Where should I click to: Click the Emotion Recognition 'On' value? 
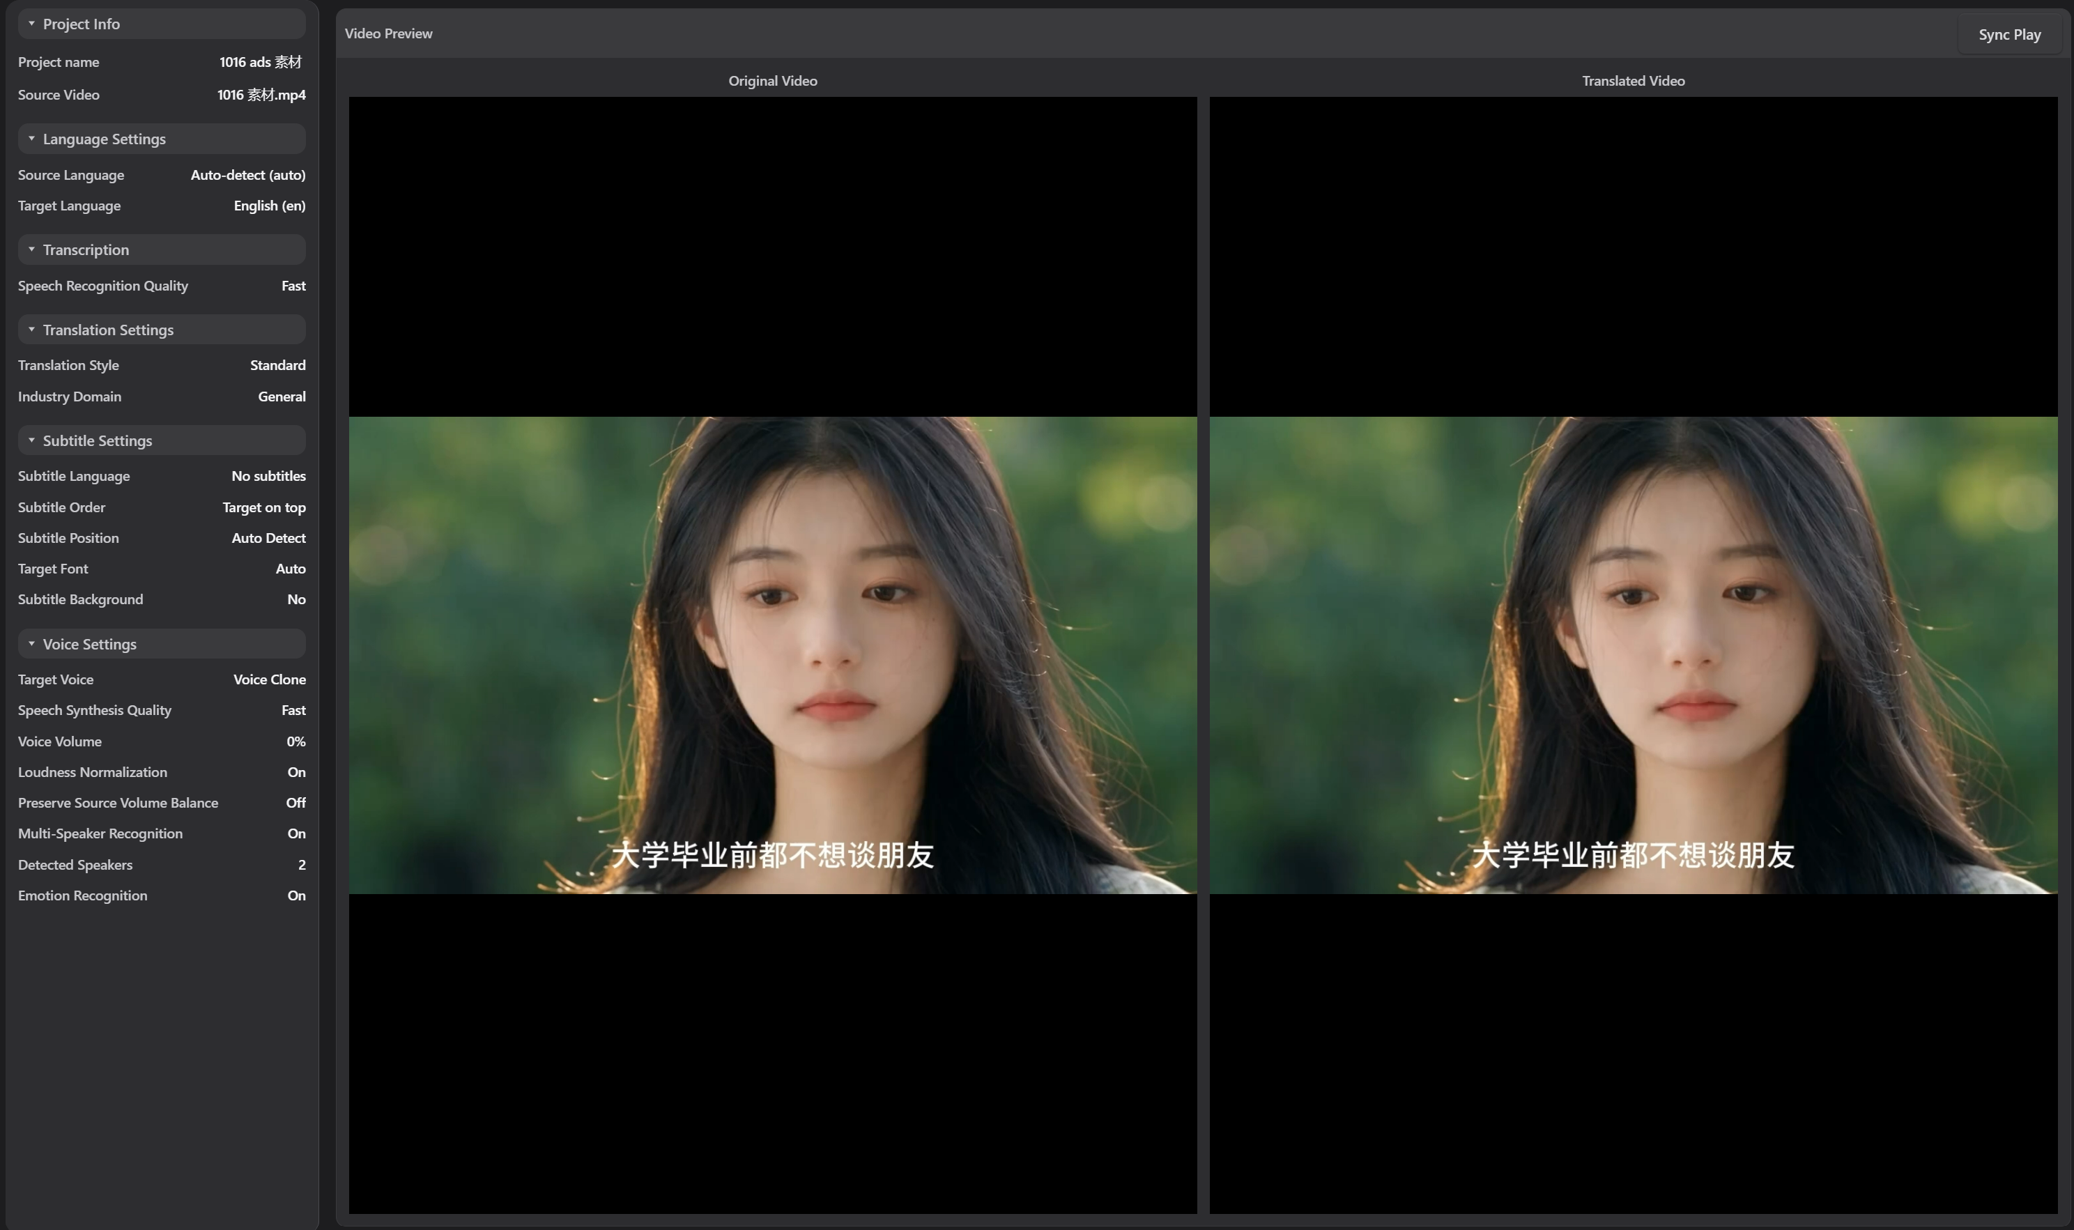297,896
